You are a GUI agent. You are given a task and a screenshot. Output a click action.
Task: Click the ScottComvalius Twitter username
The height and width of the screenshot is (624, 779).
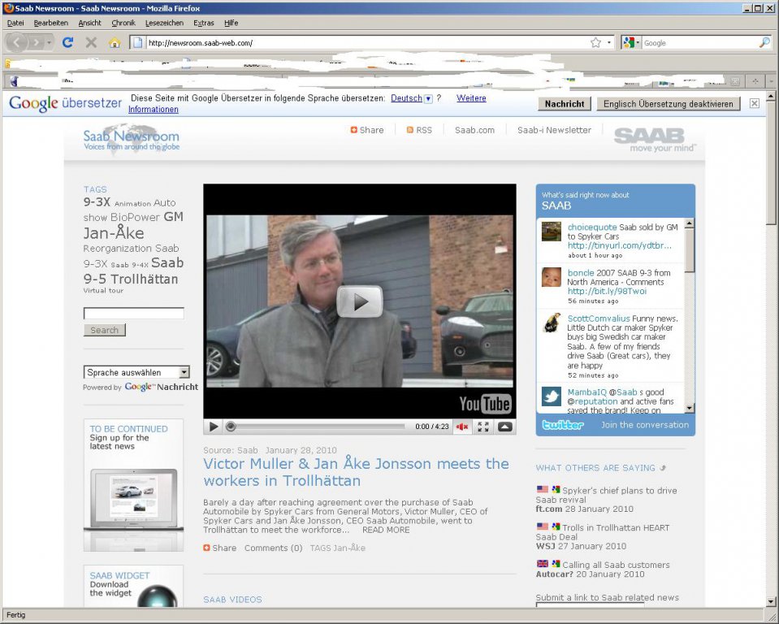[x=599, y=318]
